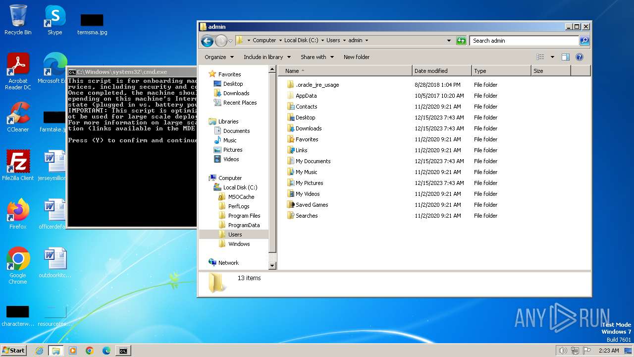Select the My Videos folder
The width and height of the screenshot is (634, 357).
pos(303,194)
